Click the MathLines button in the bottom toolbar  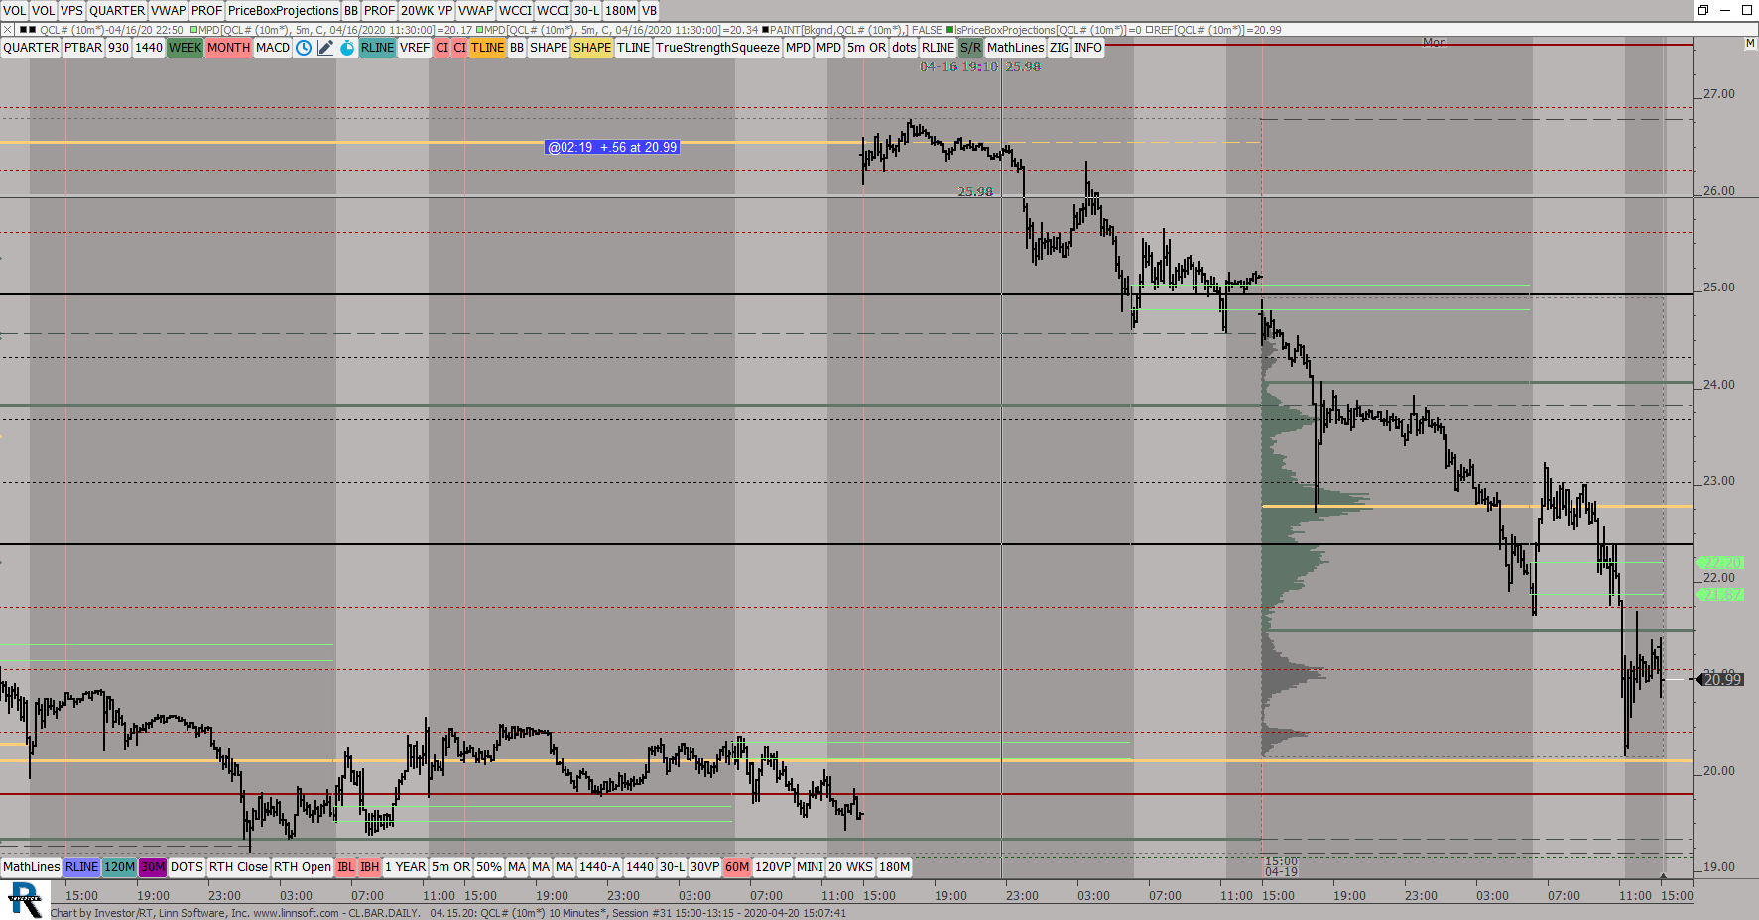click(31, 867)
